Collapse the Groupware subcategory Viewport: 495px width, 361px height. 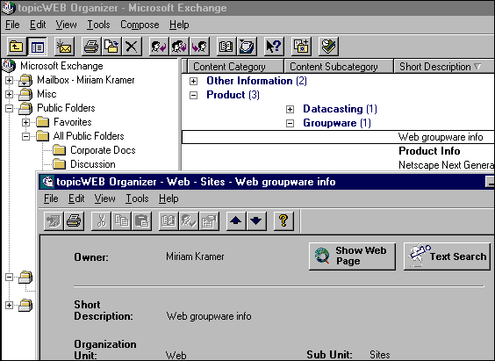point(291,123)
